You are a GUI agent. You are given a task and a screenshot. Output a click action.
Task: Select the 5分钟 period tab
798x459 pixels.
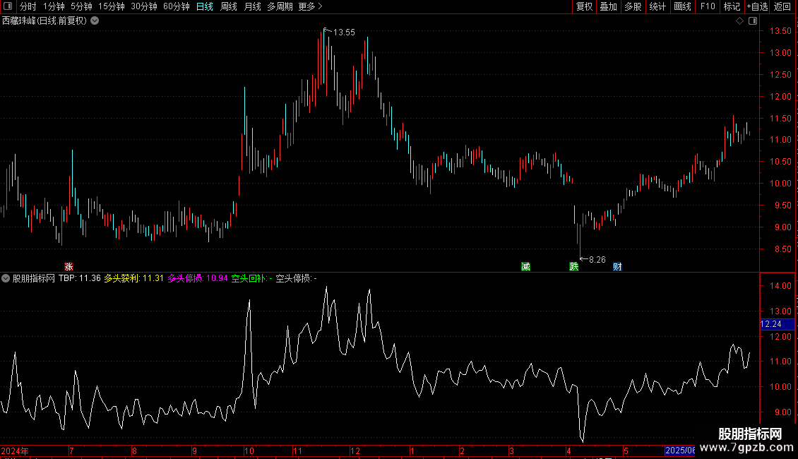click(x=81, y=6)
